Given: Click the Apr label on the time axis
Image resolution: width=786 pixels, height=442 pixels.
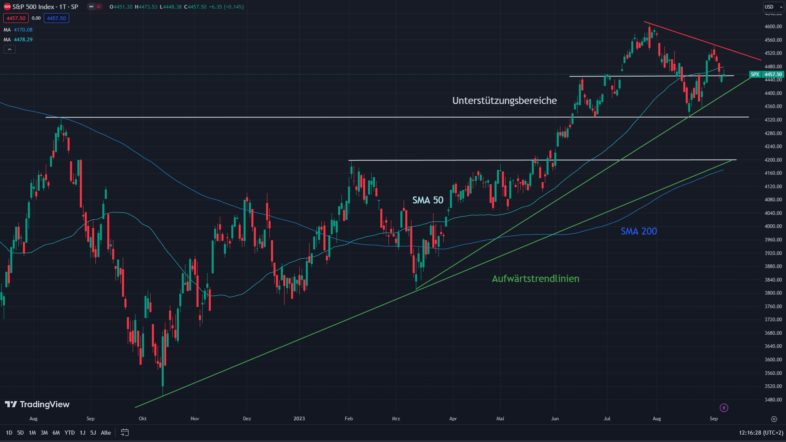Looking at the screenshot, I should coord(453,419).
